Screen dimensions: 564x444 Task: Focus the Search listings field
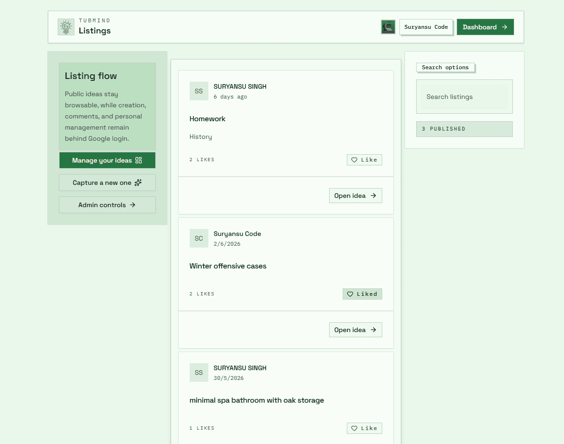tap(464, 97)
